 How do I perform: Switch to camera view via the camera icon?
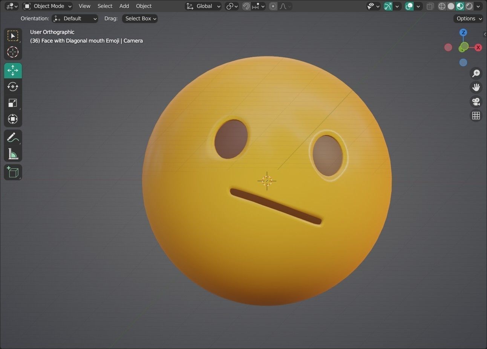point(476,102)
